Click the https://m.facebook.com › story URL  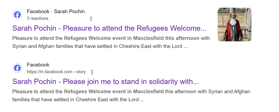click(56, 72)
